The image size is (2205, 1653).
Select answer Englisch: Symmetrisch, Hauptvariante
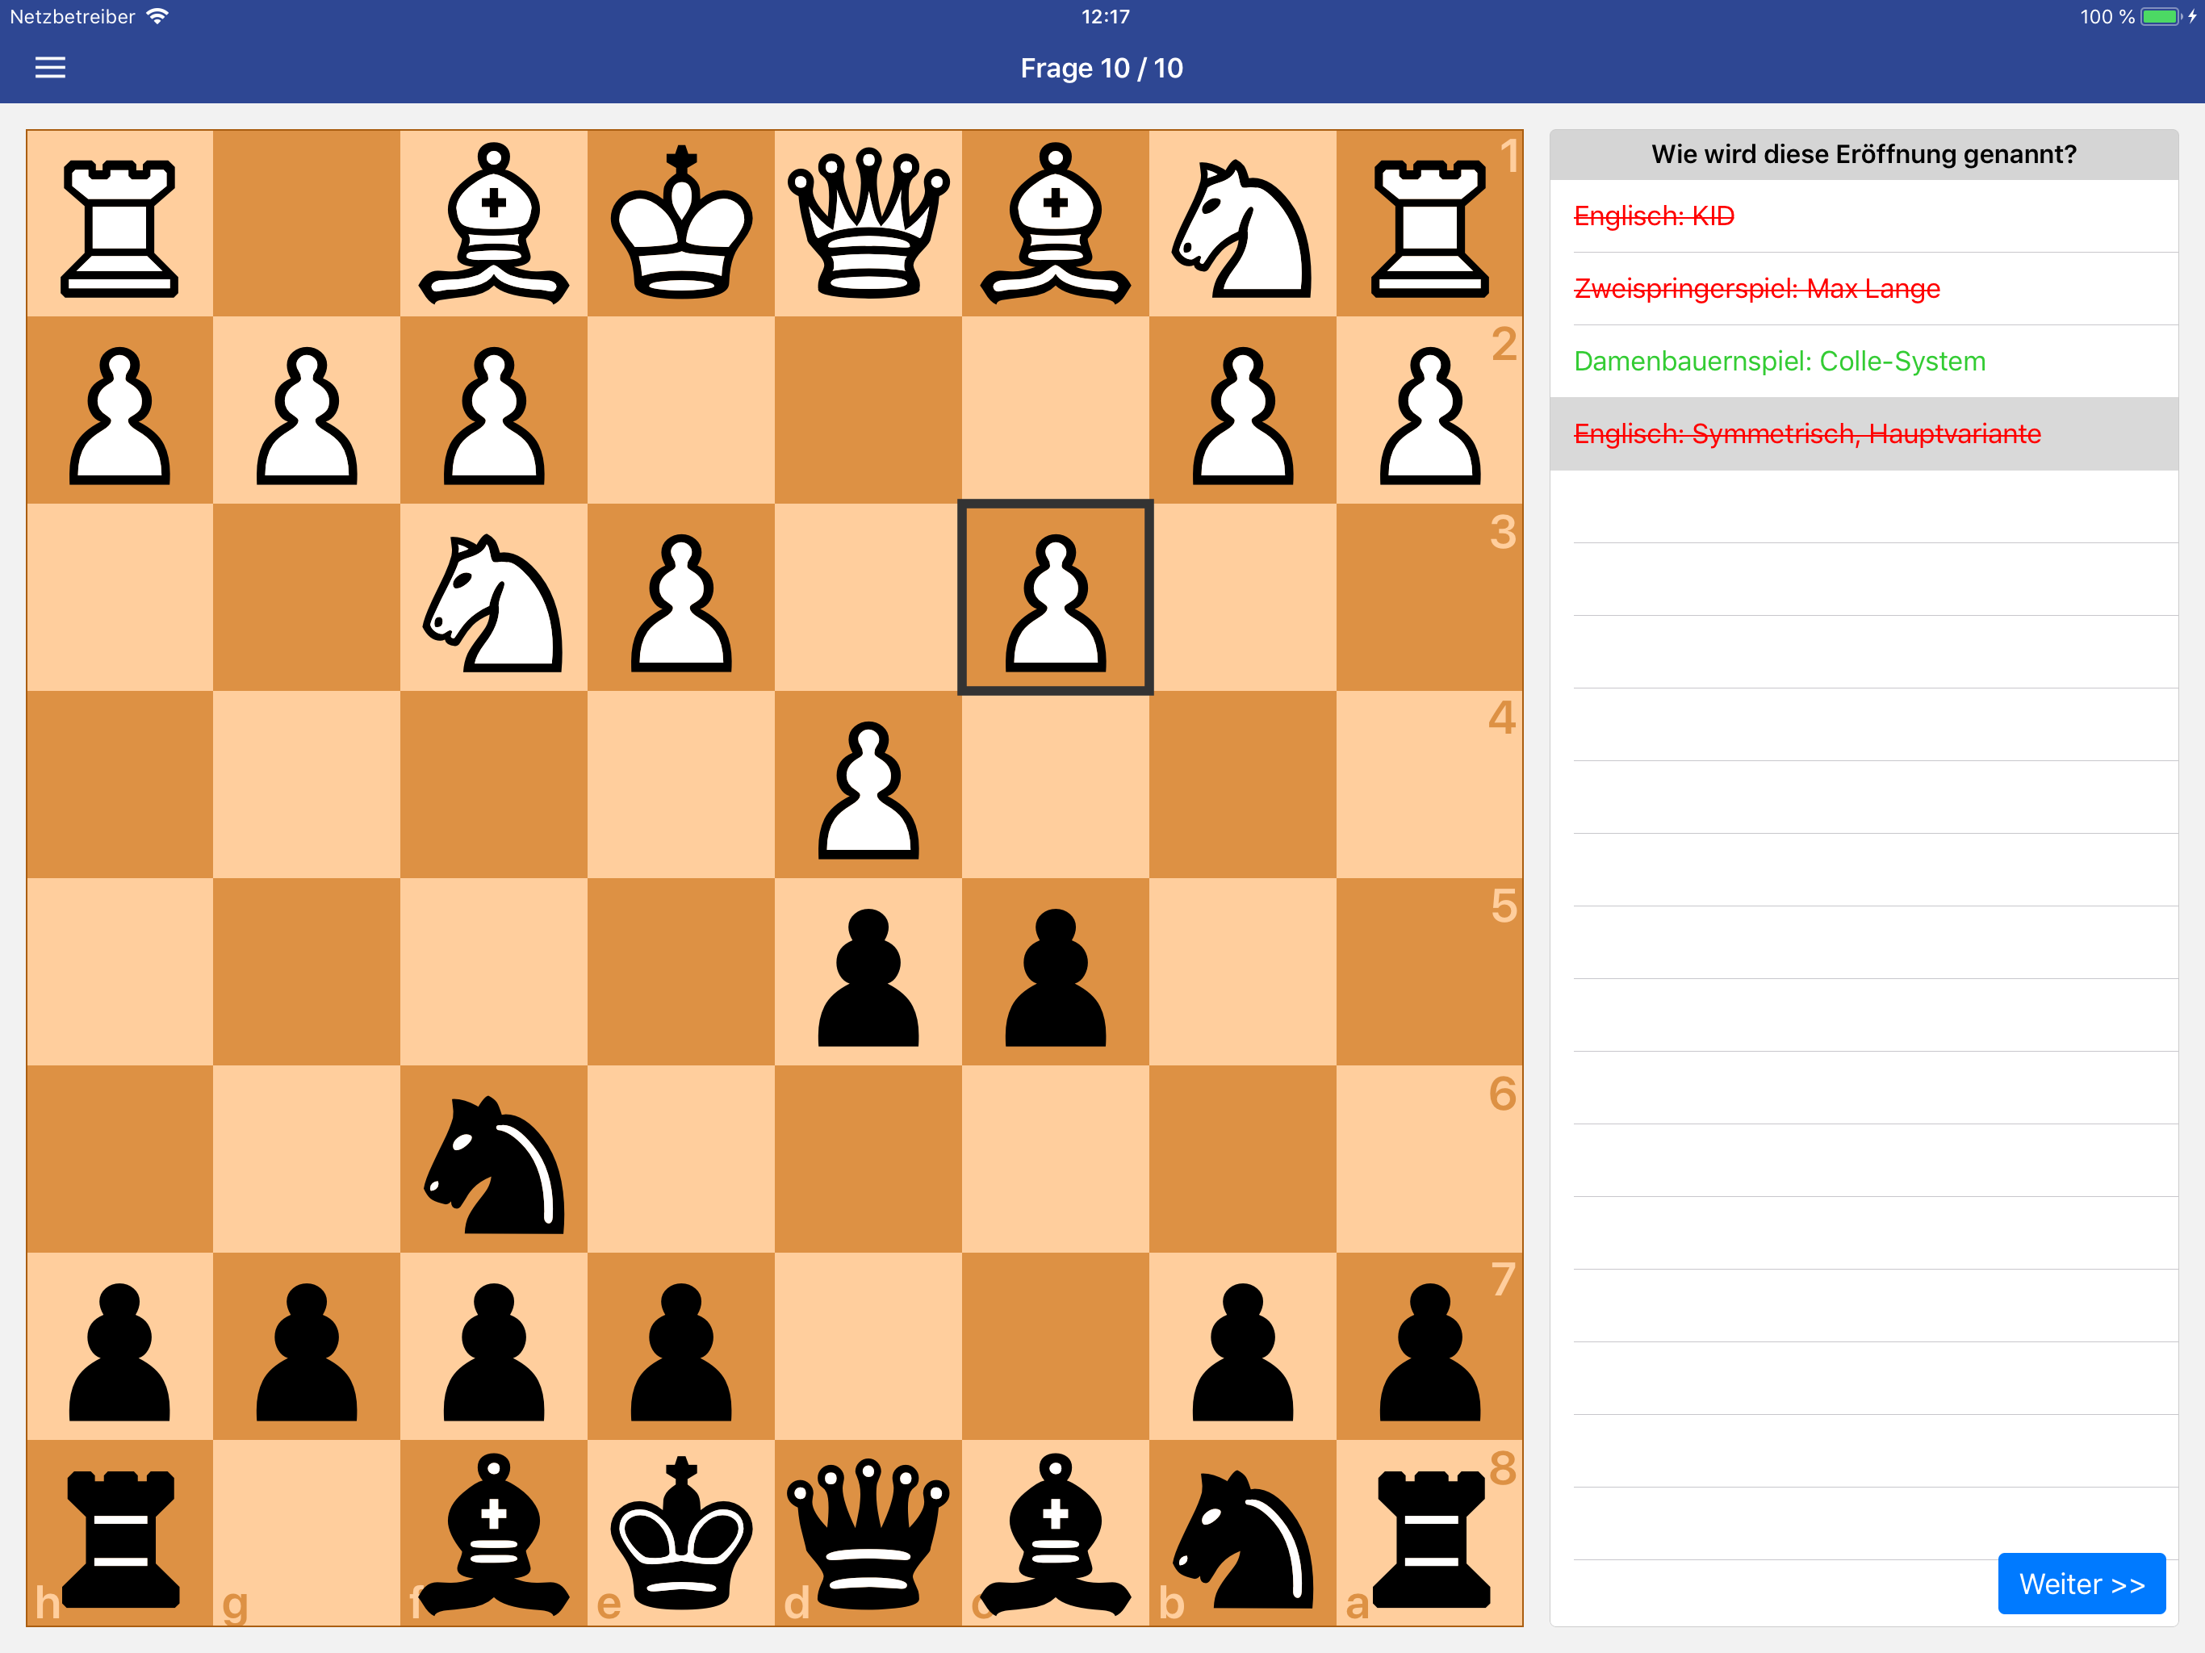[1806, 433]
